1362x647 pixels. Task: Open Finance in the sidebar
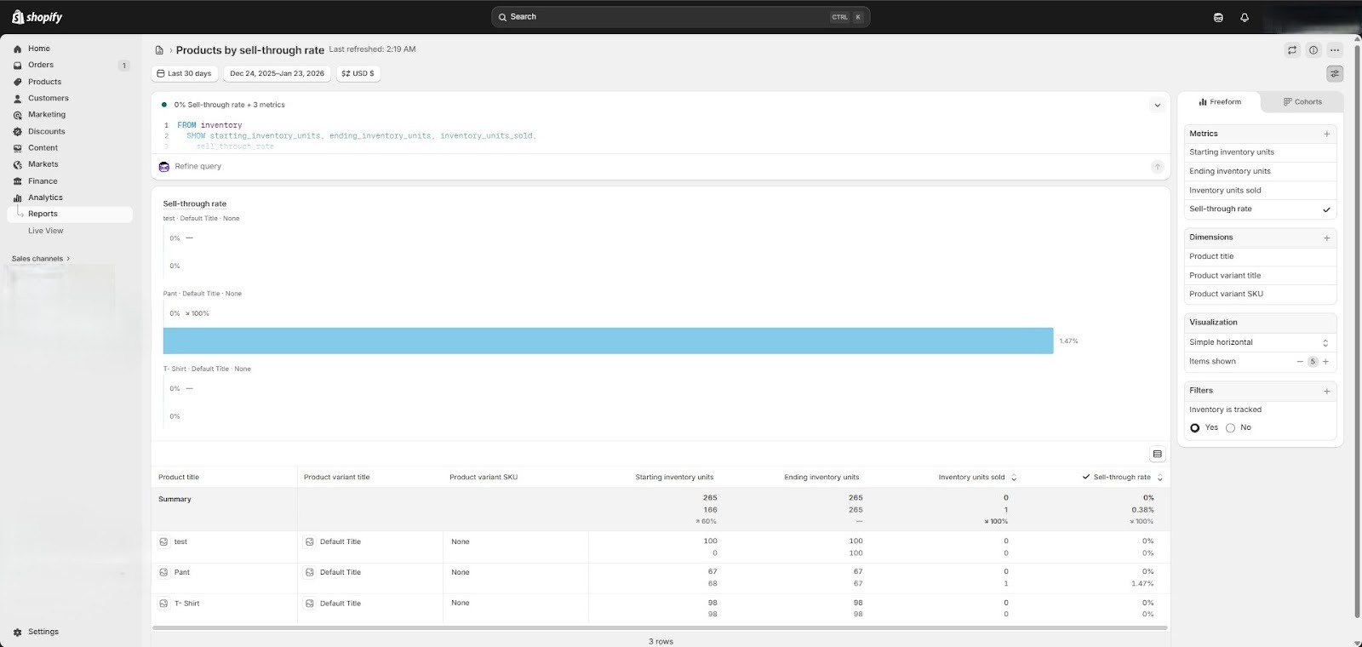[x=43, y=181]
